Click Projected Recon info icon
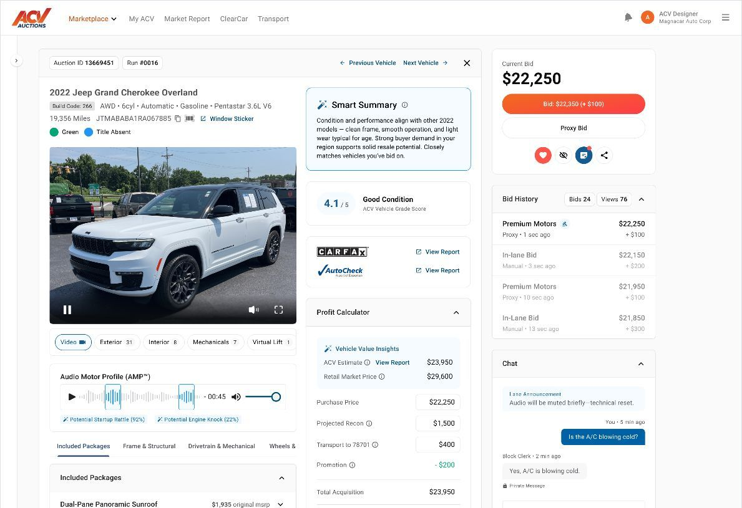 coord(369,423)
